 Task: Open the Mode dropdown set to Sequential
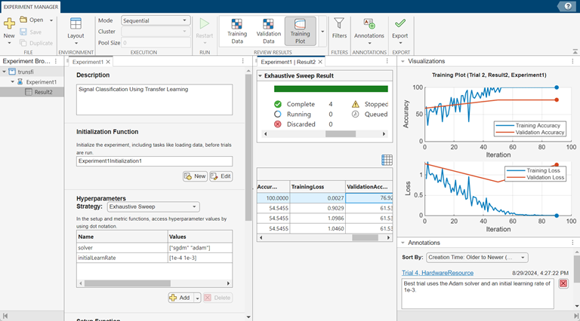pos(154,20)
